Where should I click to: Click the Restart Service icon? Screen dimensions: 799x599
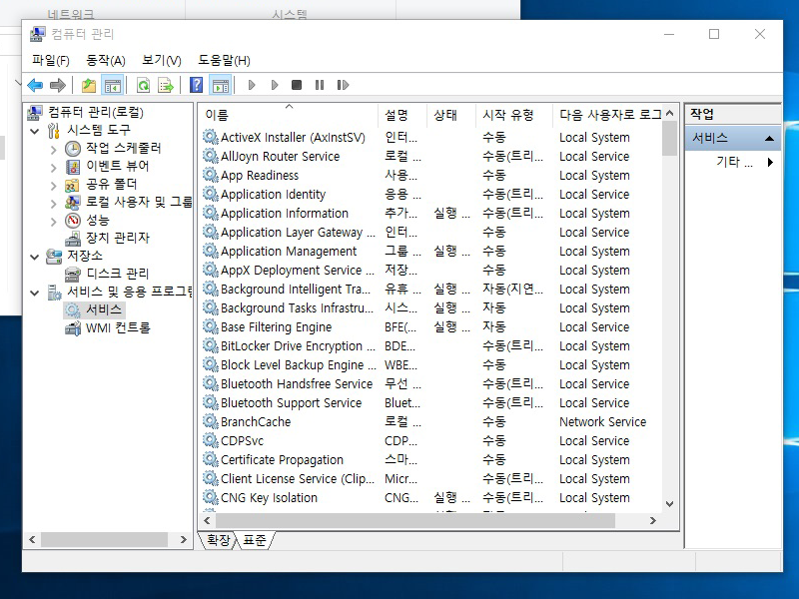(343, 85)
